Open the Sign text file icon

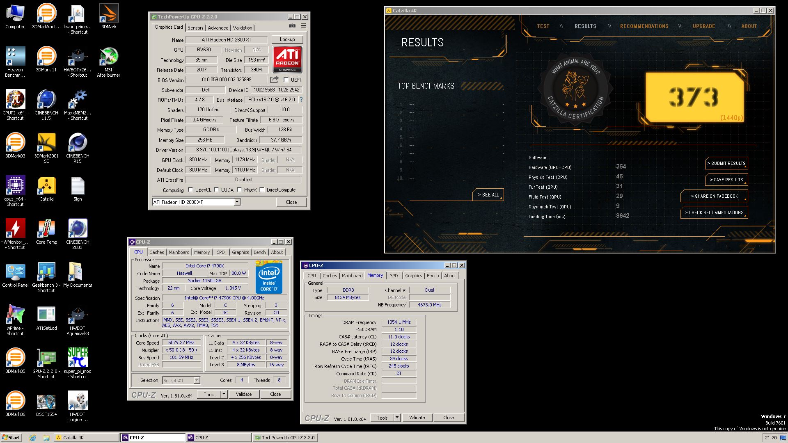pos(78,189)
